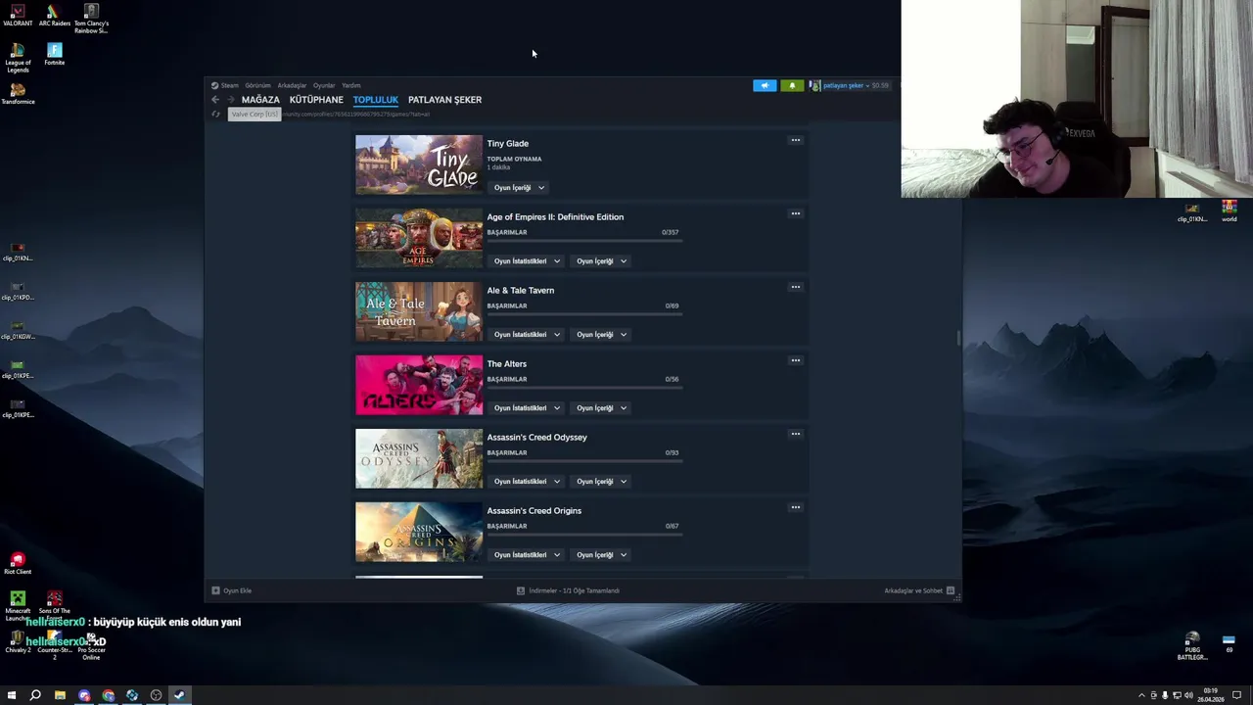Open the Oyunlar menu

pyautogui.click(x=324, y=85)
